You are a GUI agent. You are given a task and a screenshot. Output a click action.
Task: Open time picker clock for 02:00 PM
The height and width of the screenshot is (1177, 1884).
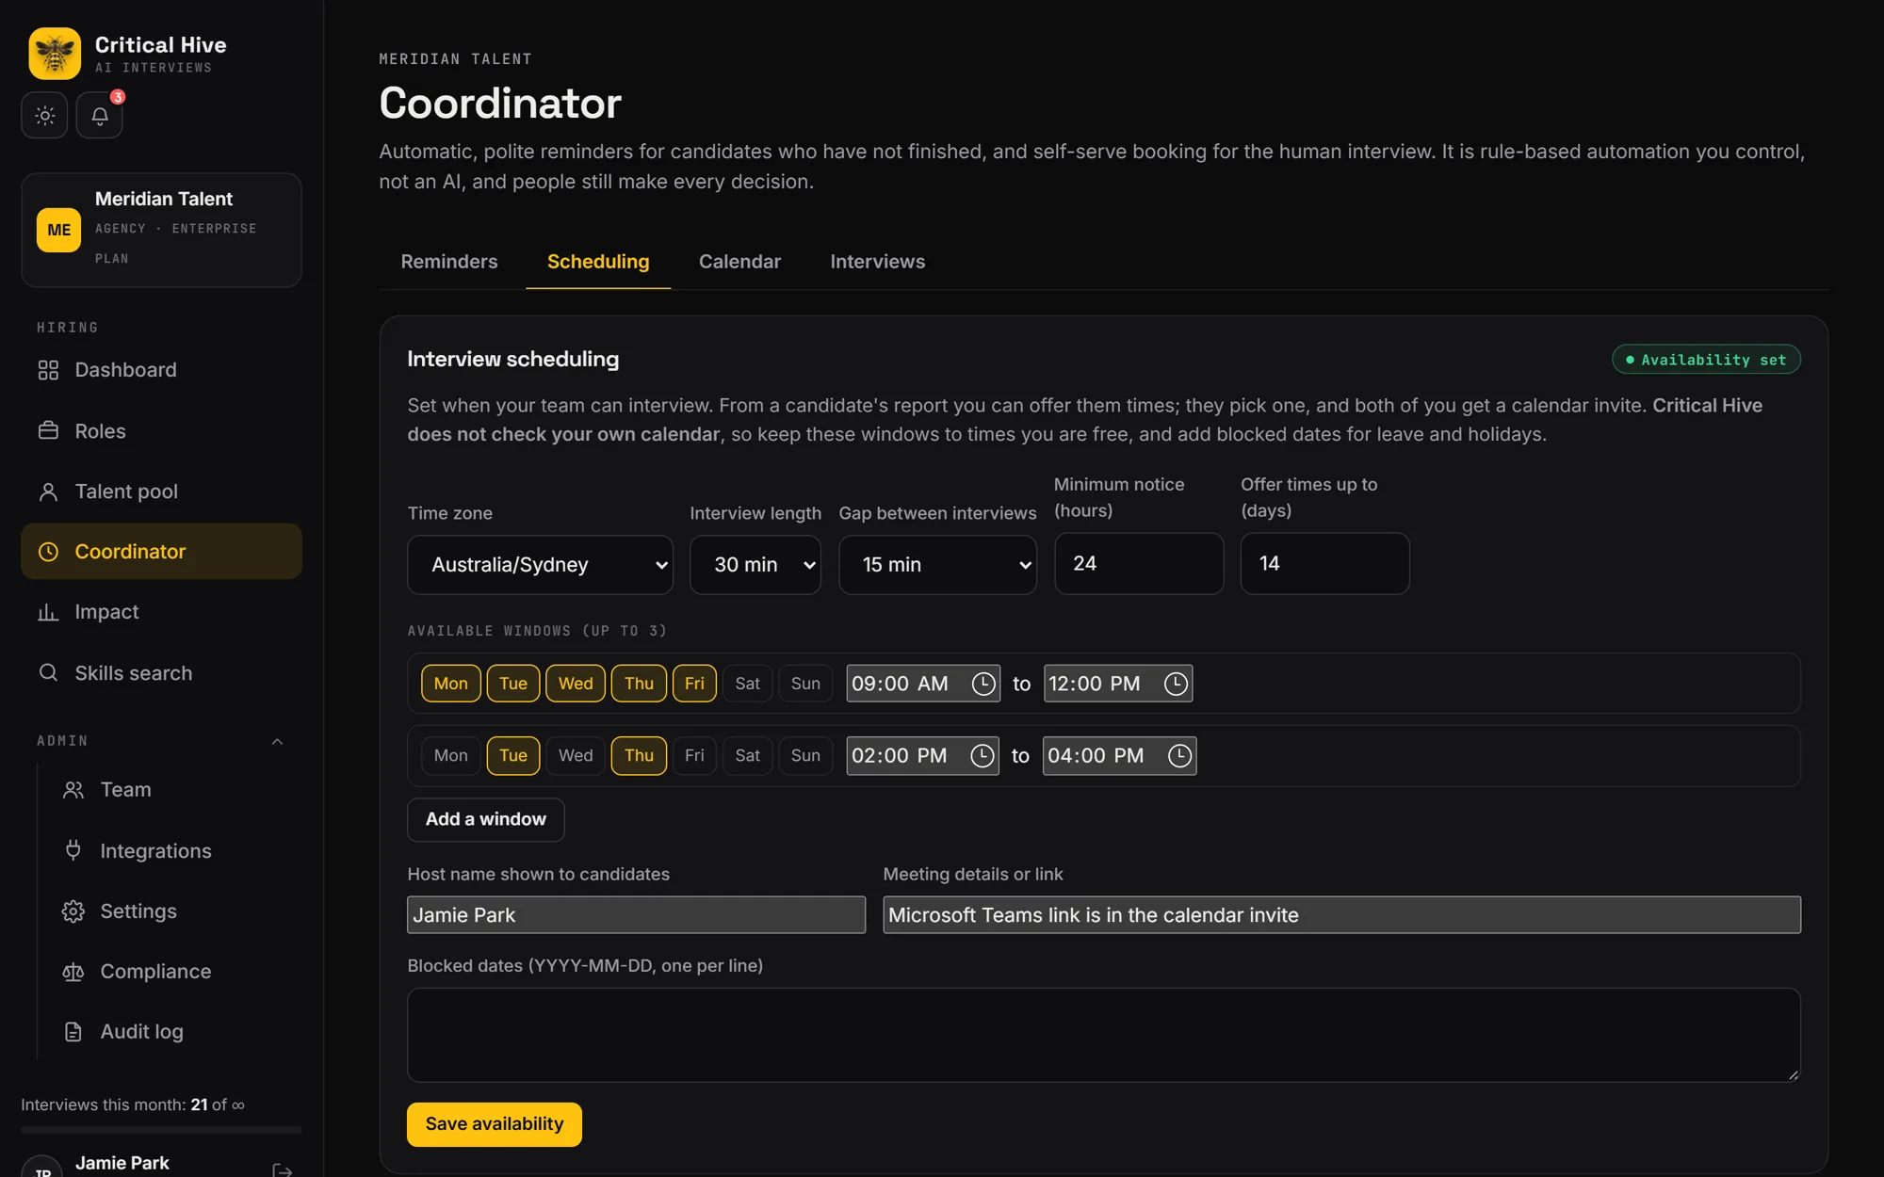pyautogui.click(x=983, y=756)
